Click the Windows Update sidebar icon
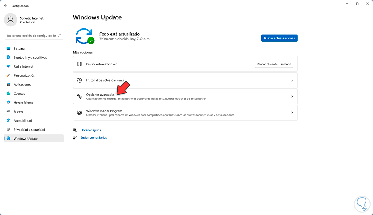The image size is (373, 215). pos(8,139)
